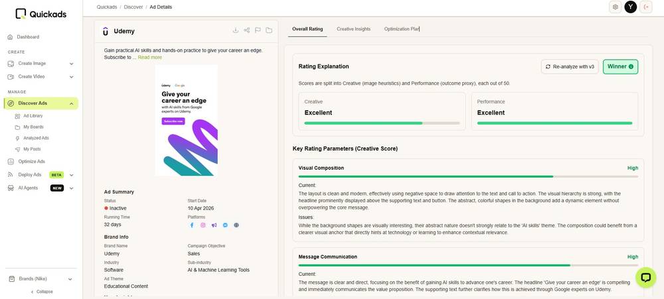
Task: Click the My Boards folder icon
Action: pos(17,127)
